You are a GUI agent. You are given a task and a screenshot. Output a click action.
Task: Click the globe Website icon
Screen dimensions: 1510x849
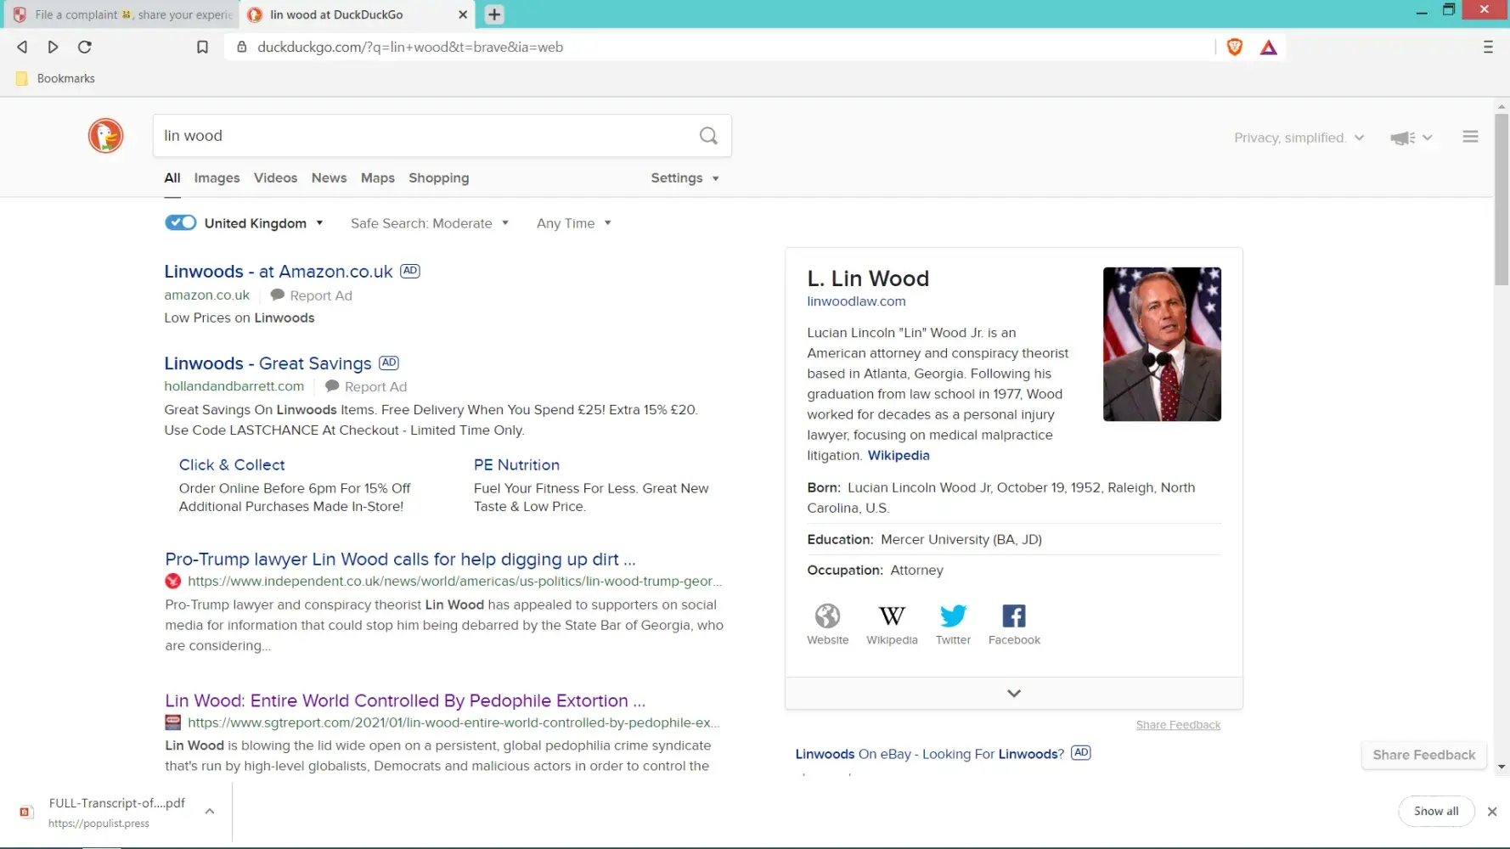point(827,616)
